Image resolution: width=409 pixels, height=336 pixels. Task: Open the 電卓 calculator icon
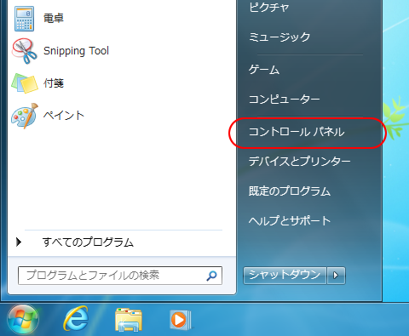pos(24,19)
